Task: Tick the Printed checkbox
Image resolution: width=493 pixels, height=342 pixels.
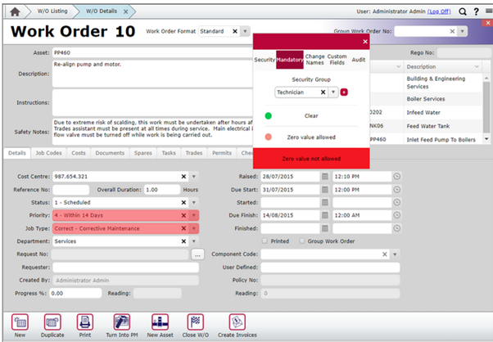Action: pos(264,241)
